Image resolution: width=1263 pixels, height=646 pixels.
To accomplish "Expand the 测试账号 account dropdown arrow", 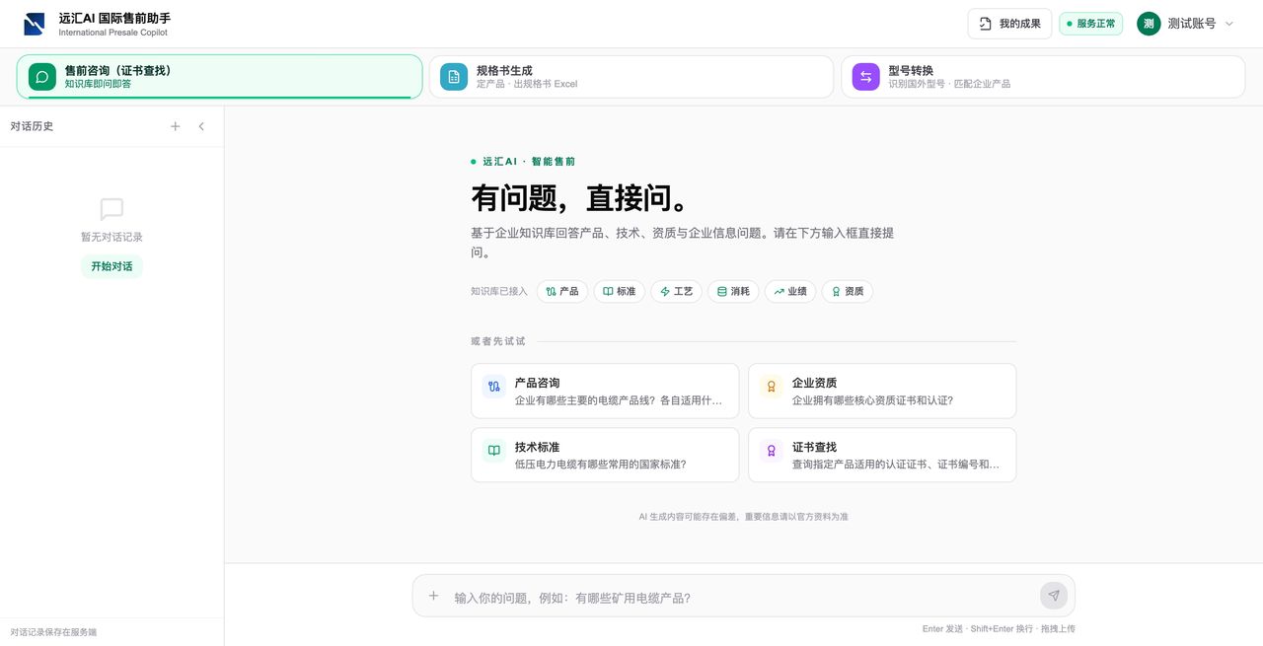I will click(1229, 24).
